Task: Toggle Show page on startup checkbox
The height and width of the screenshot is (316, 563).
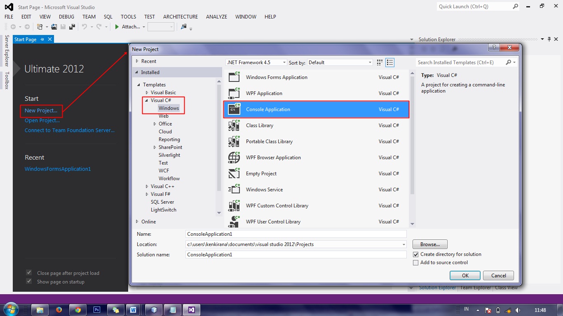Action: tap(29, 281)
